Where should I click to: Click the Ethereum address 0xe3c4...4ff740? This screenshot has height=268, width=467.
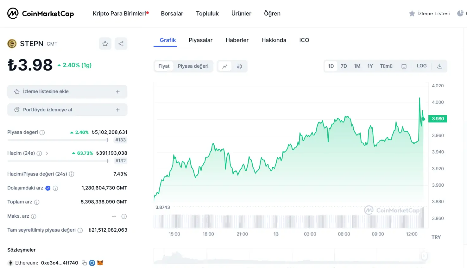(60, 263)
